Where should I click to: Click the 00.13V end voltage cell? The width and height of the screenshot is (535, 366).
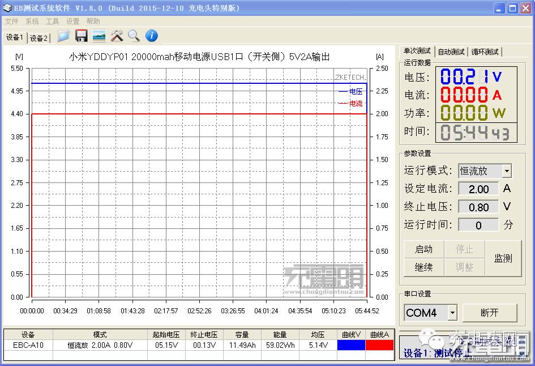204,345
